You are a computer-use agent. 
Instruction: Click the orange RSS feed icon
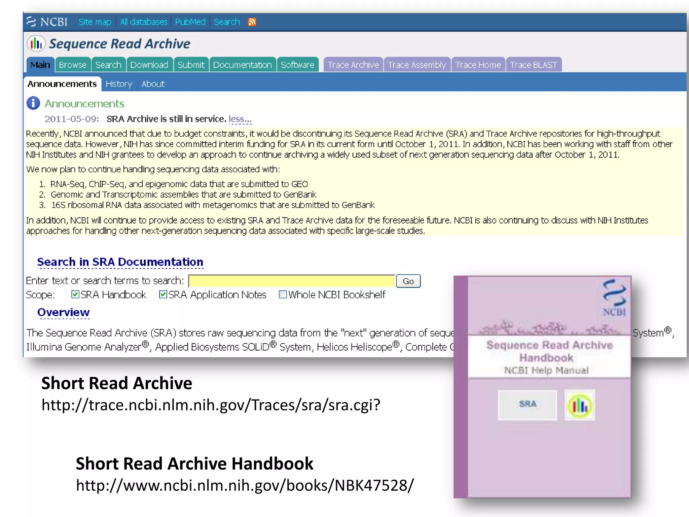tap(252, 22)
